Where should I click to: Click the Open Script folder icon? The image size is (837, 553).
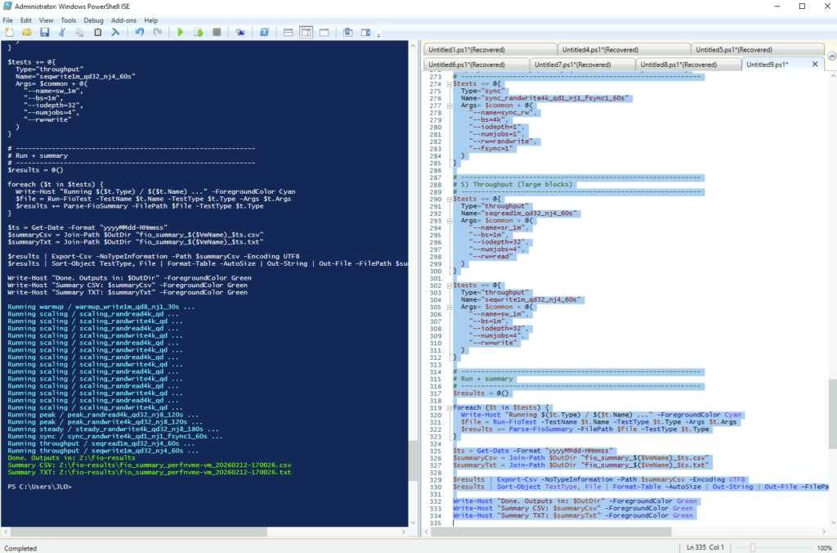(x=27, y=32)
